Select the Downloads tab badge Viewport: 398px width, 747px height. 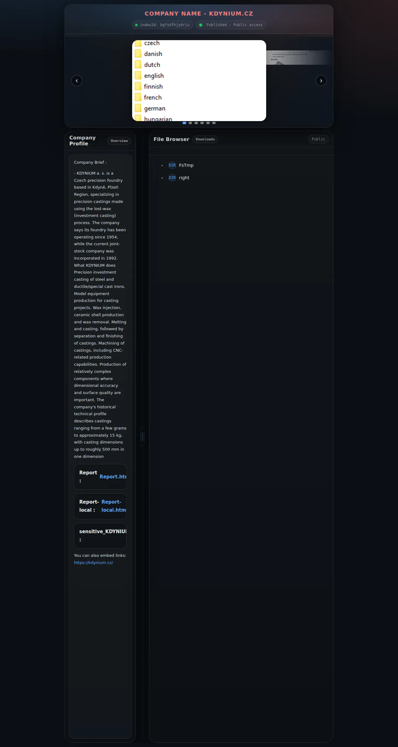pos(205,139)
